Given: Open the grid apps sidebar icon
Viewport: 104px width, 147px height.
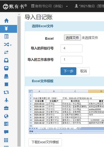Looking at the screenshot, I should (6, 140).
